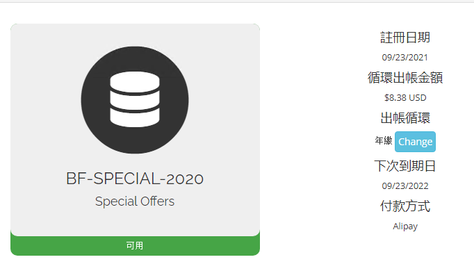Image resolution: width=474 pixels, height=280 pixels.
Task: Click the Special Offers subtitle
Action: [135, 201]
